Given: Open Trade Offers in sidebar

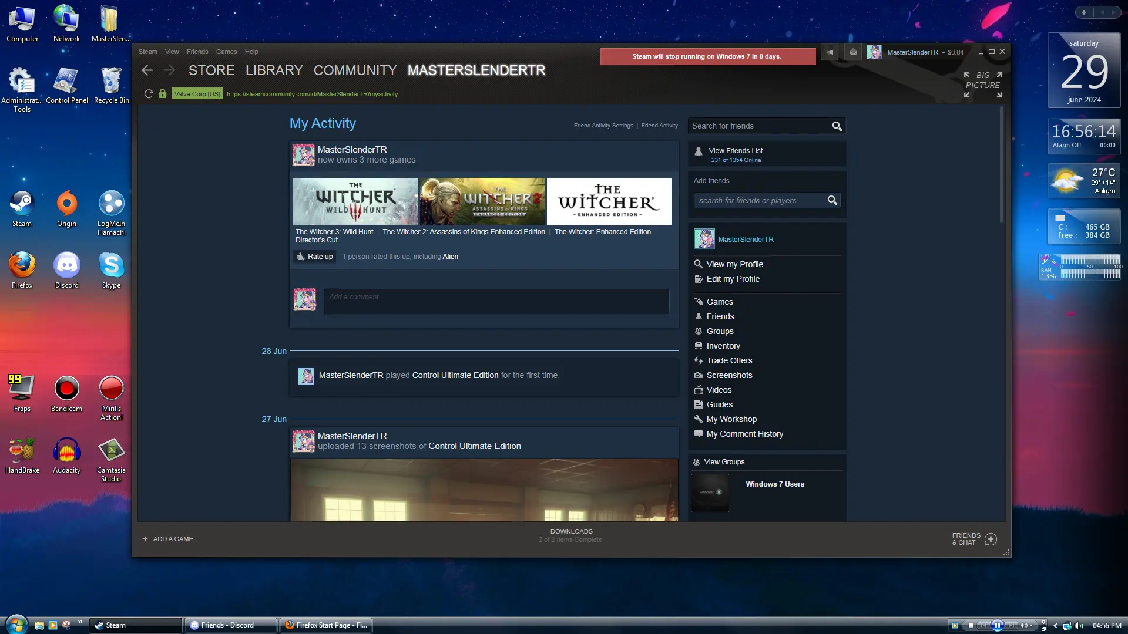Looking at the screenshot, I should point(729,360).
